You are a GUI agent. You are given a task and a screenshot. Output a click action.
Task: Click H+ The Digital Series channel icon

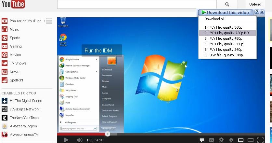click(5, 101)
